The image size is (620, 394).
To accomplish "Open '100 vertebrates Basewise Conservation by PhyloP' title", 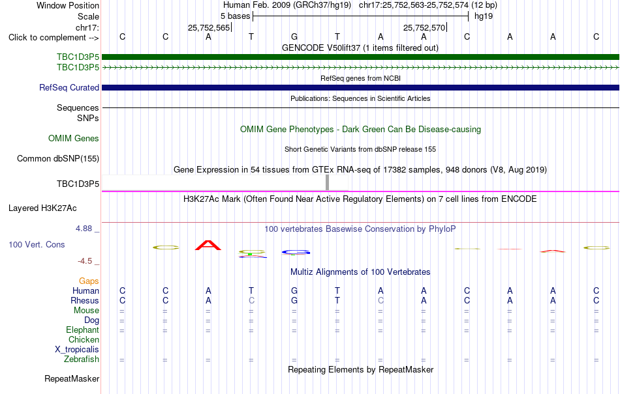I will [360, 229].
